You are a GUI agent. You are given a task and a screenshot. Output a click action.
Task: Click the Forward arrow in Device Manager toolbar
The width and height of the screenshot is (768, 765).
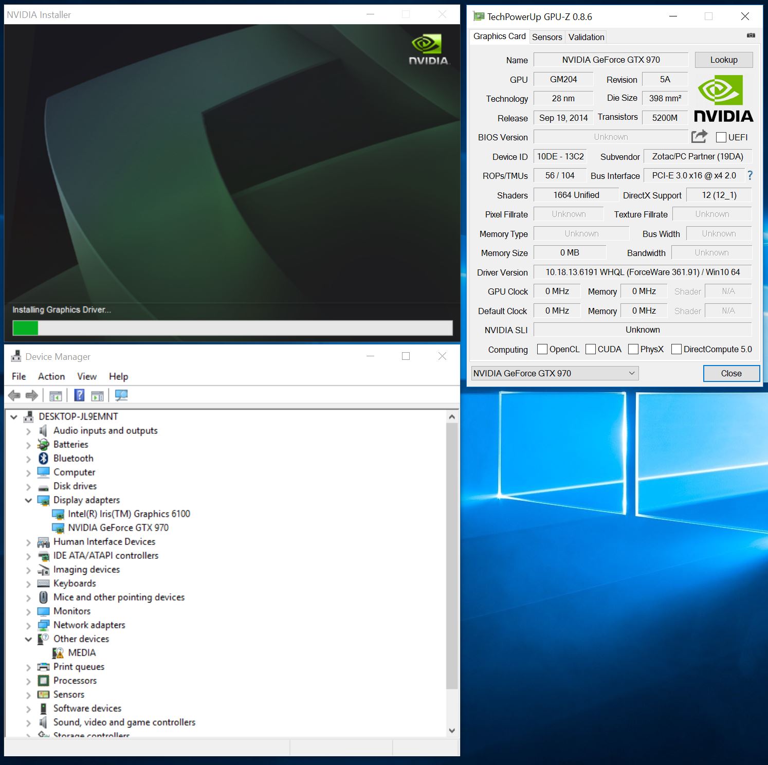(x=32, y=395)
